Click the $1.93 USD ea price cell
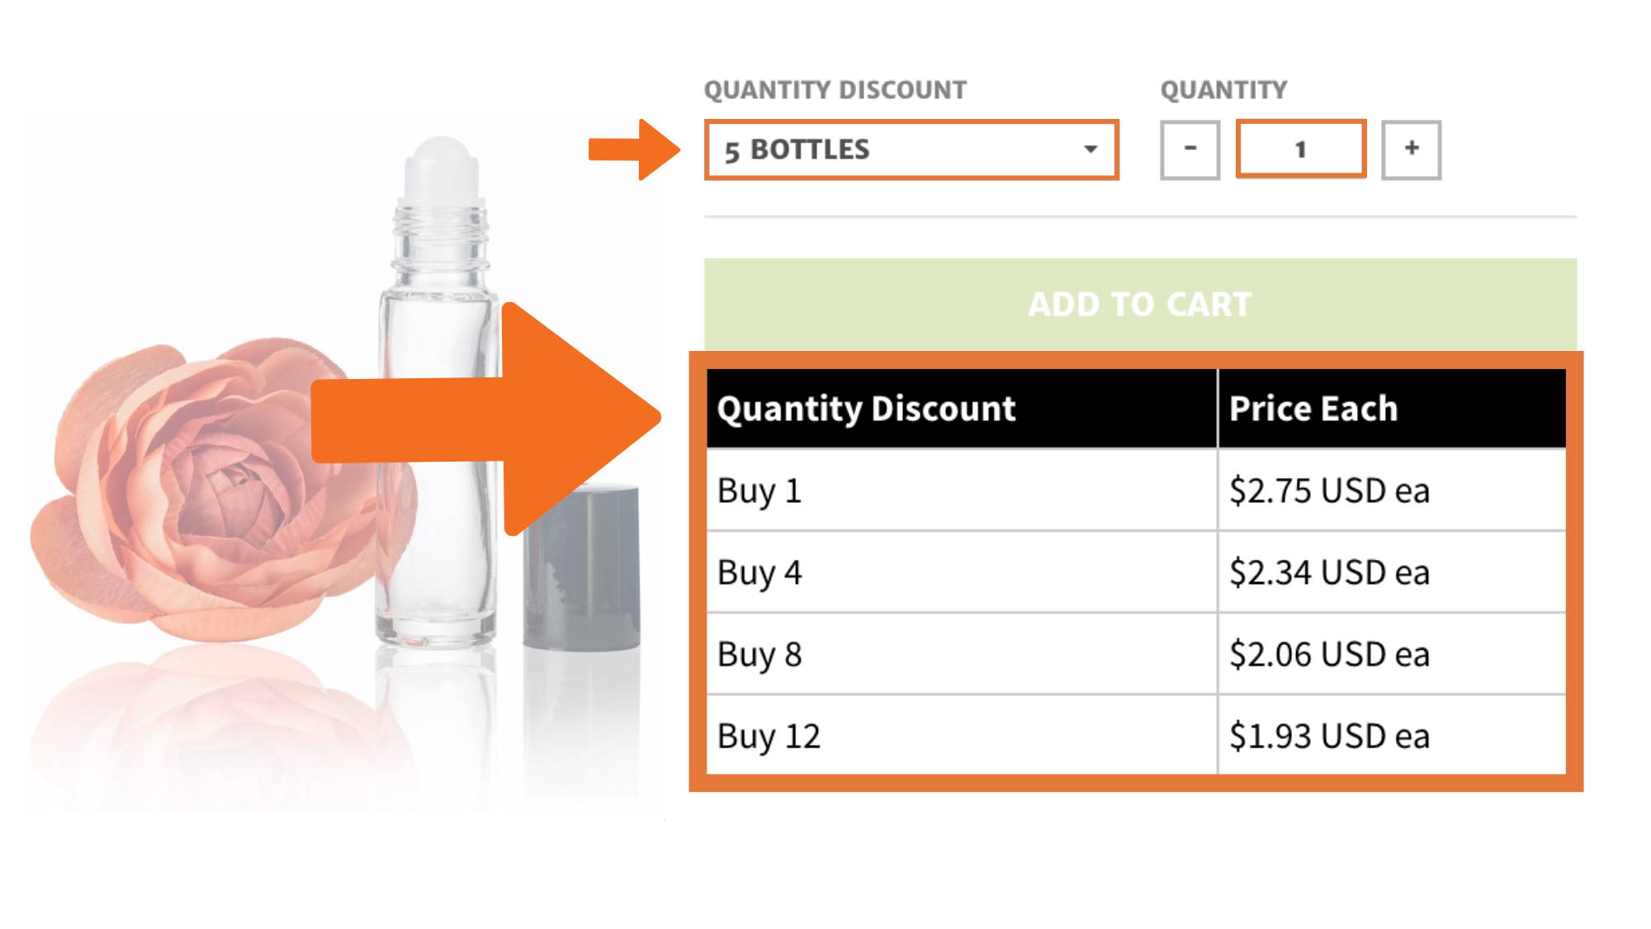Image resolution: width=1651 pixels, height=929 pixels. pos(1392,735)
